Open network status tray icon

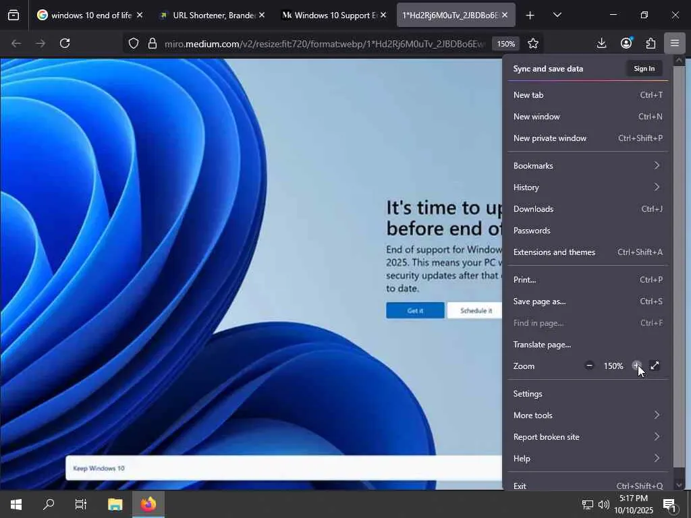588,505
